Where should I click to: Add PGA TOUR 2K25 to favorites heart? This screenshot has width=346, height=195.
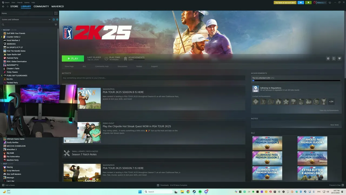coord(340,58)
